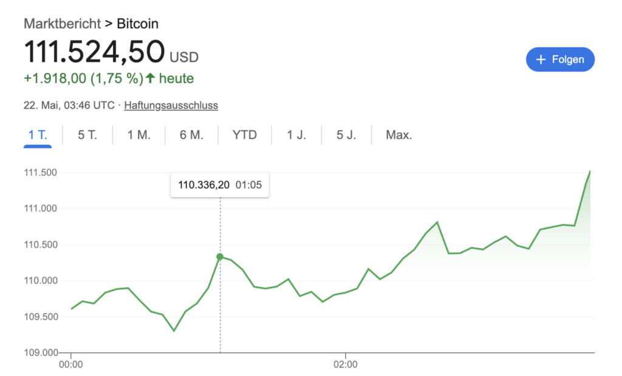
Task: Switch to the 5 T. range tab
Action: coord(87,135)
